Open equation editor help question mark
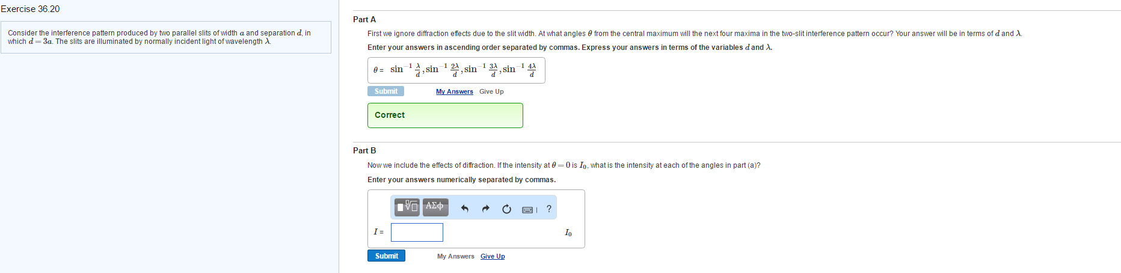The width and height of the screenshot is (1121, 273). (x=548, y=209)
